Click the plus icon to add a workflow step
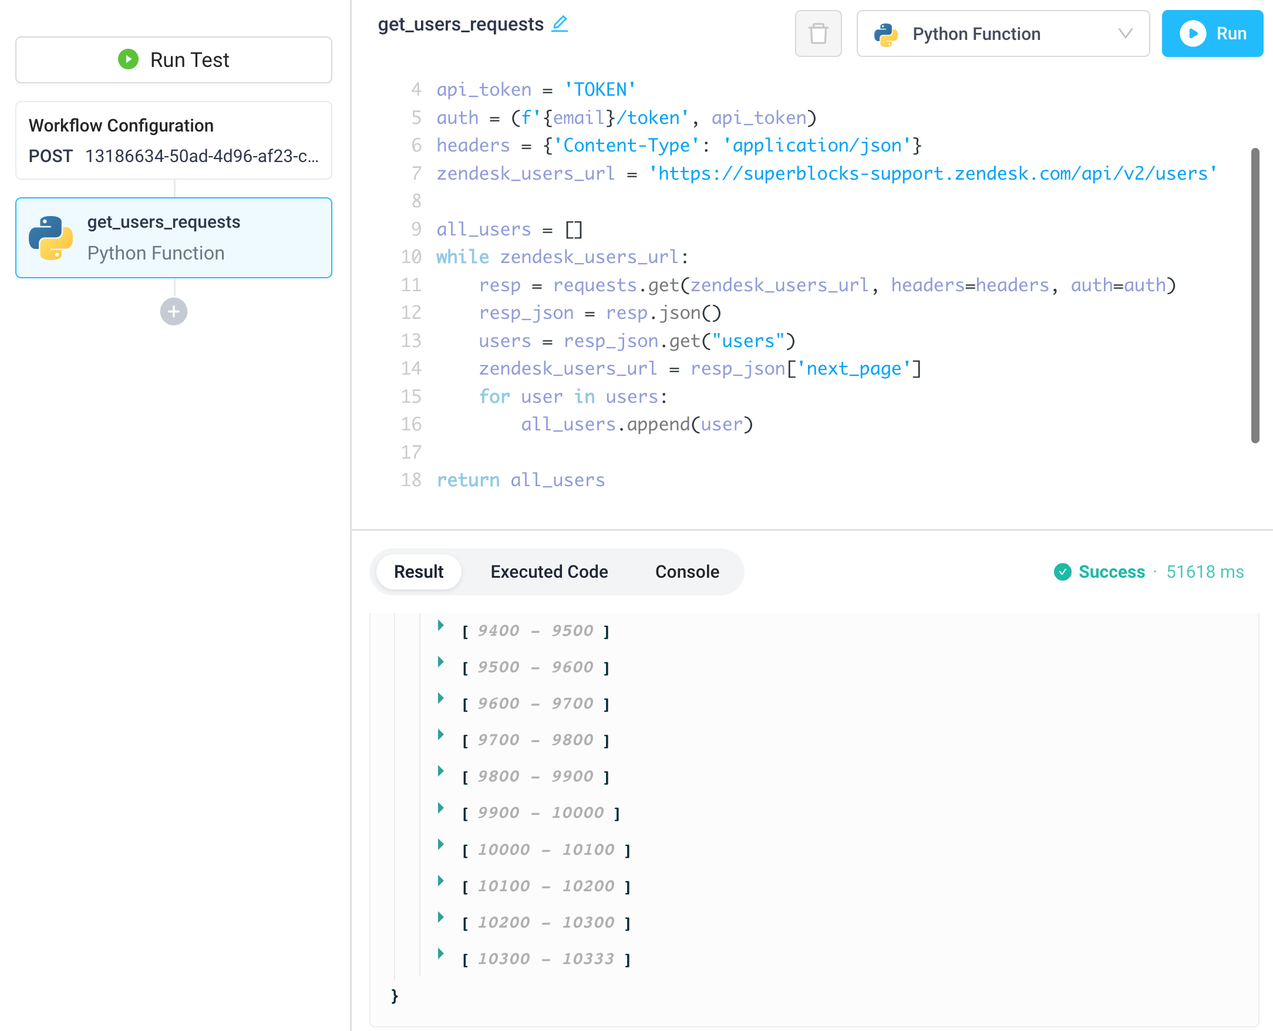This screenshot has height=1031, width=1273. click(173, 311)
